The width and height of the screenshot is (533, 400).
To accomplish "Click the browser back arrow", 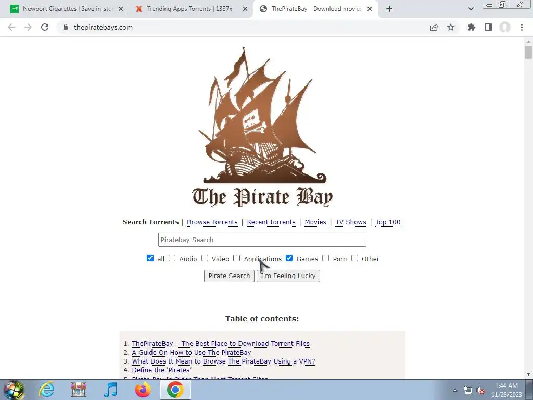I will [x=11, y=27].
